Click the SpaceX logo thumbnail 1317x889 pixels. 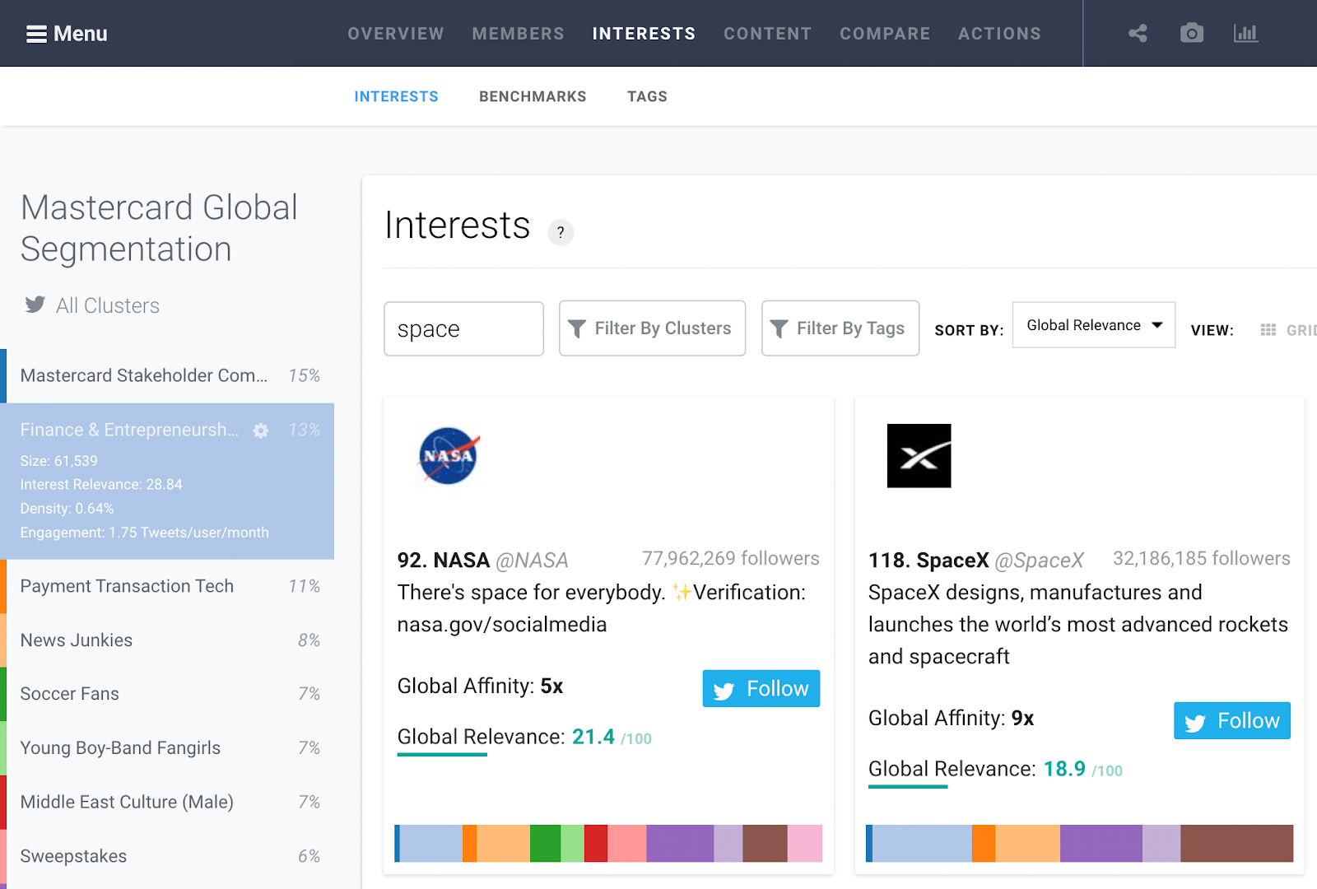919,455
